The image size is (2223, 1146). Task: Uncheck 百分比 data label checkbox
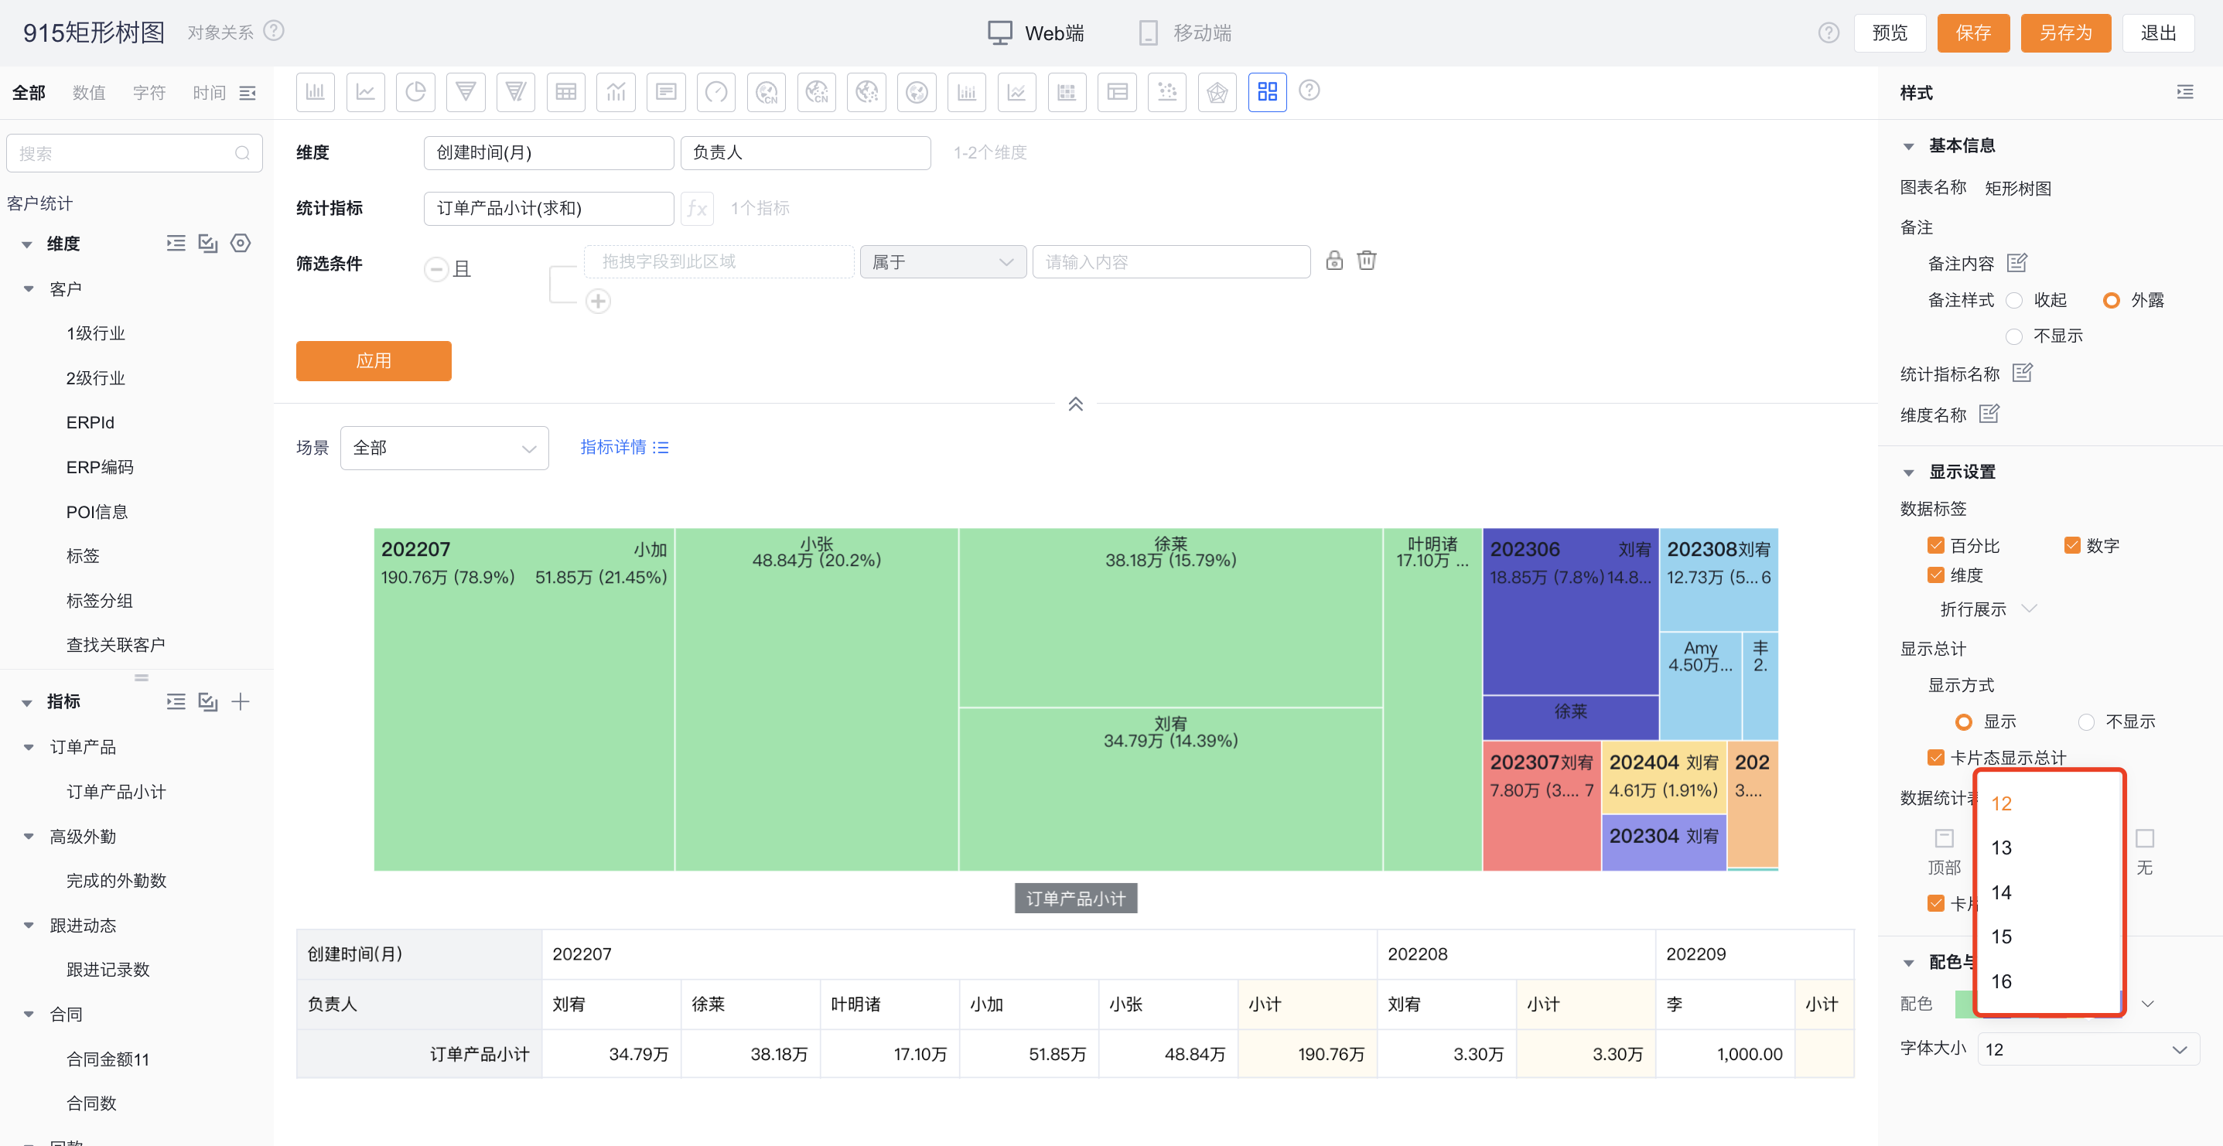coord(1935,545)
